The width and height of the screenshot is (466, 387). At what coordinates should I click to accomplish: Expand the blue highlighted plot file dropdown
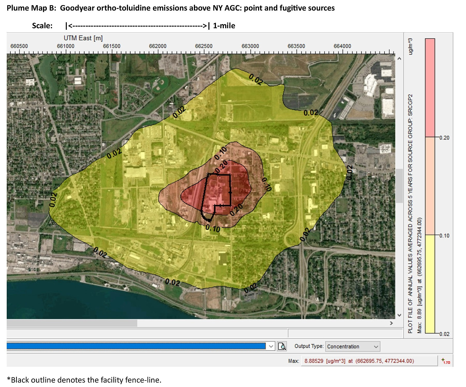271,346
